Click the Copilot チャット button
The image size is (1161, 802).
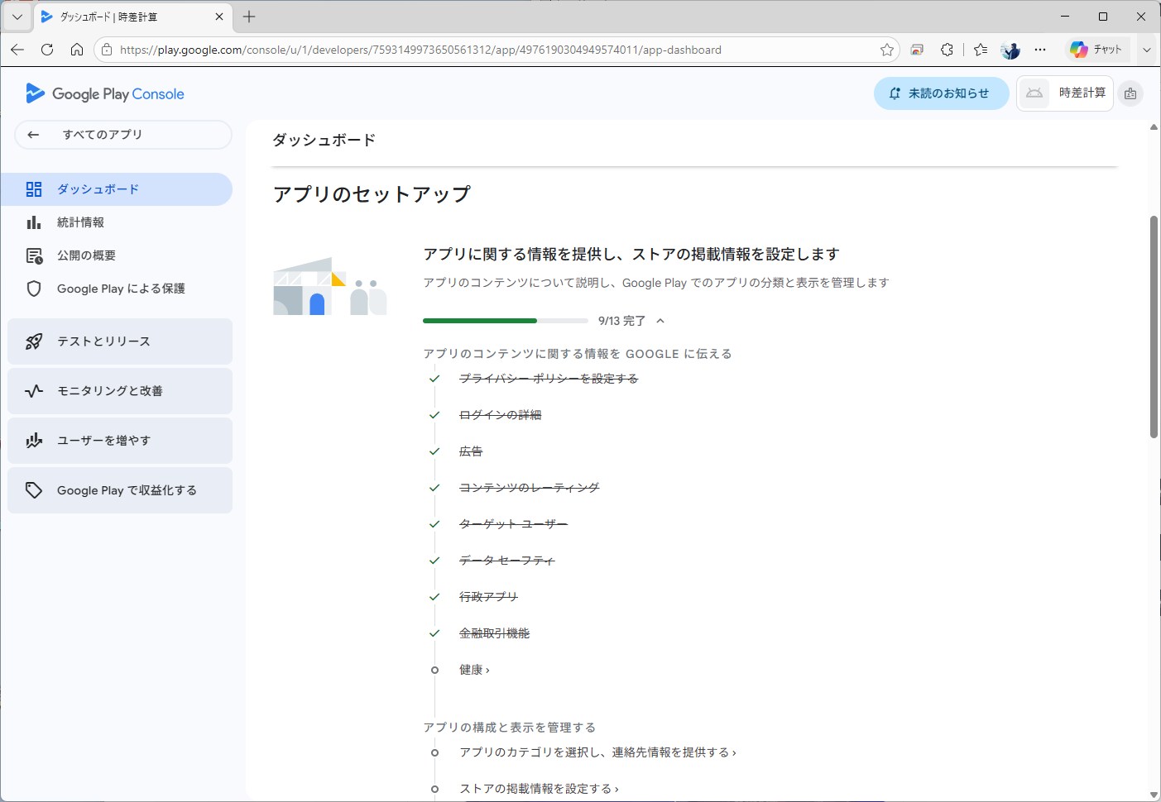[x=1096, y=50]
